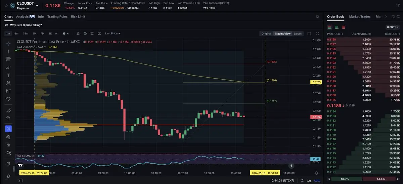Open the heart favorites icons tool
The height and width of the screenshot is (184, 403).
pos(8,99)
